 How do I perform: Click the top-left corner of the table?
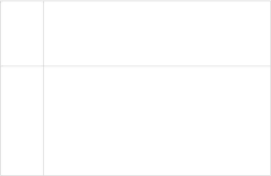[1, 1]
